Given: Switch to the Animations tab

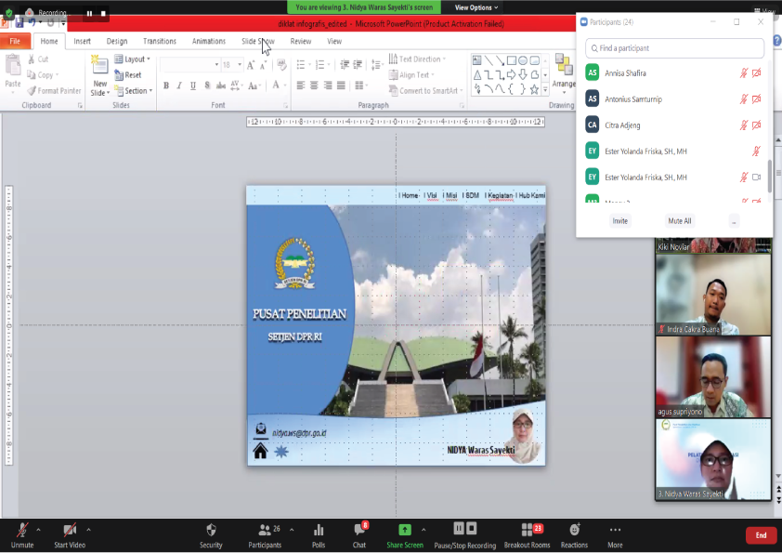Looking at the screenshot, I should [x=208, y=42].
